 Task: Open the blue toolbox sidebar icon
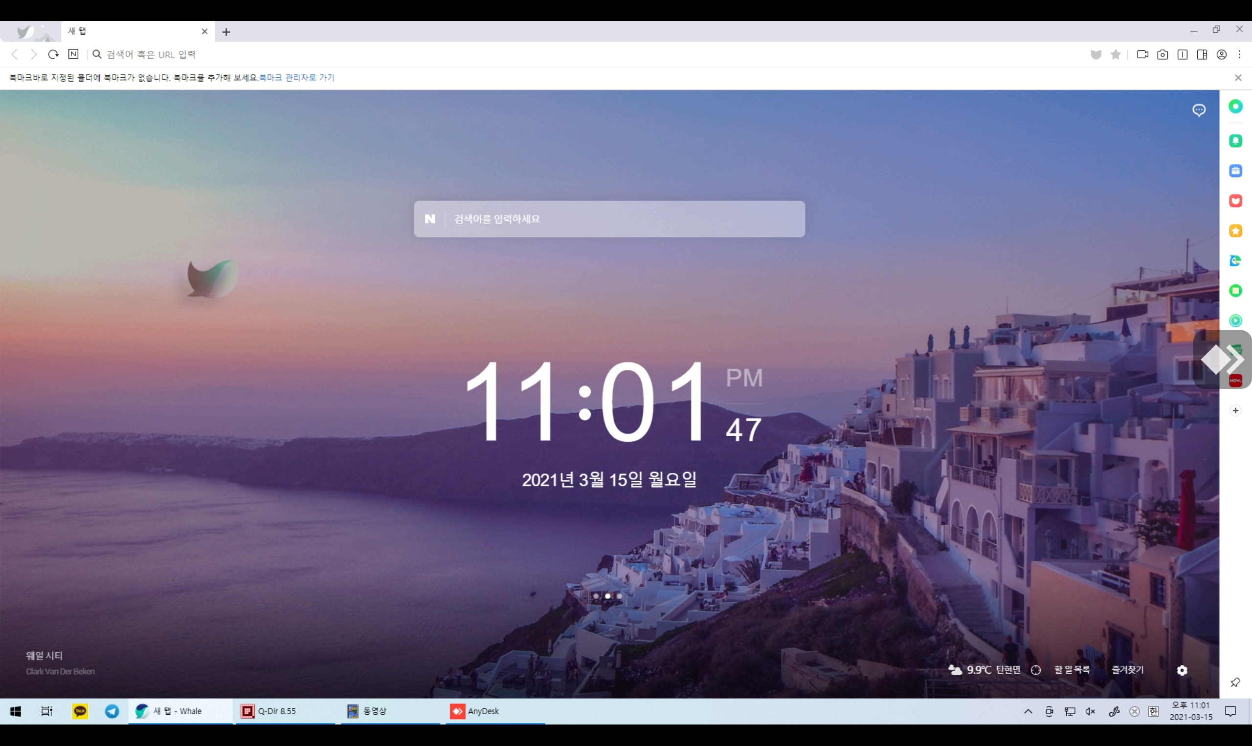click(x=1235, y=171)
